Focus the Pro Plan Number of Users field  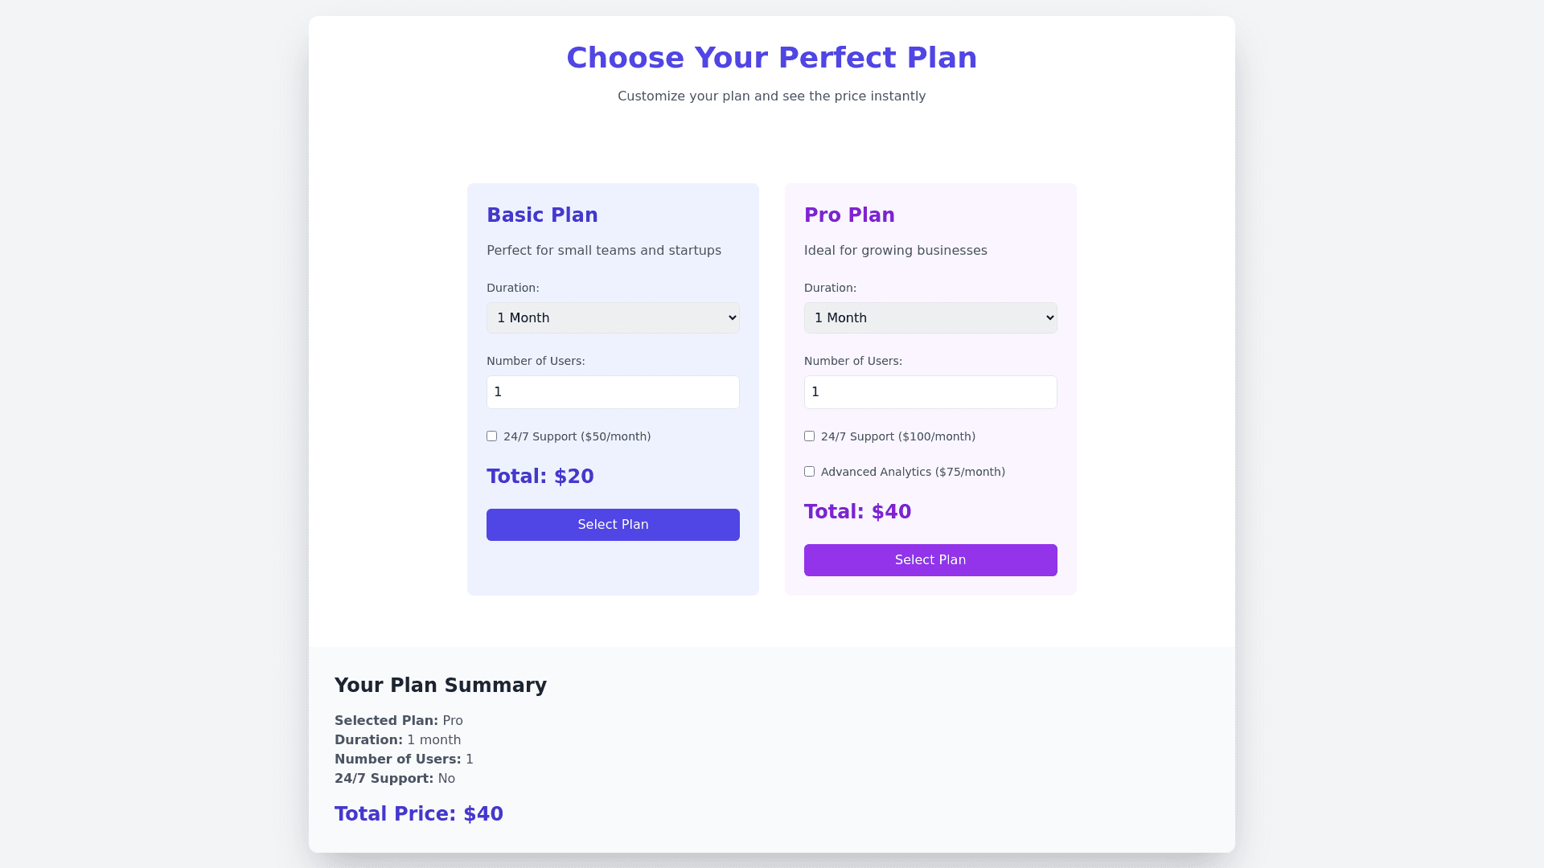tap(930, 392)
